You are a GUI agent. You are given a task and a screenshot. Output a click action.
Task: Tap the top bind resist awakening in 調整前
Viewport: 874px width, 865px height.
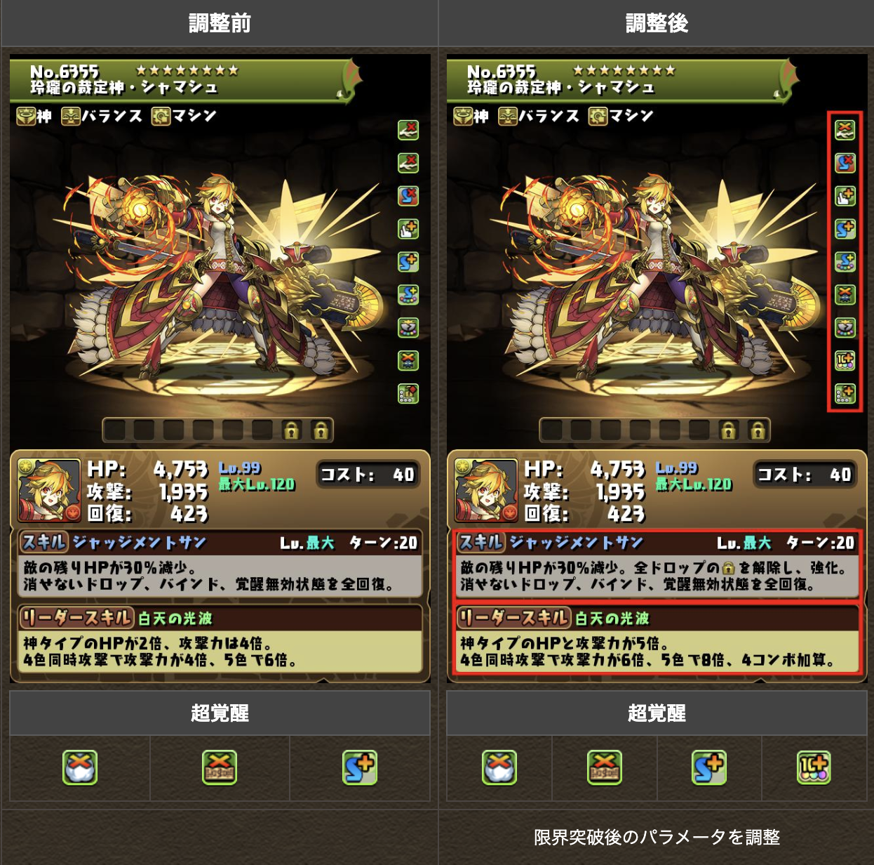(408, 130)
